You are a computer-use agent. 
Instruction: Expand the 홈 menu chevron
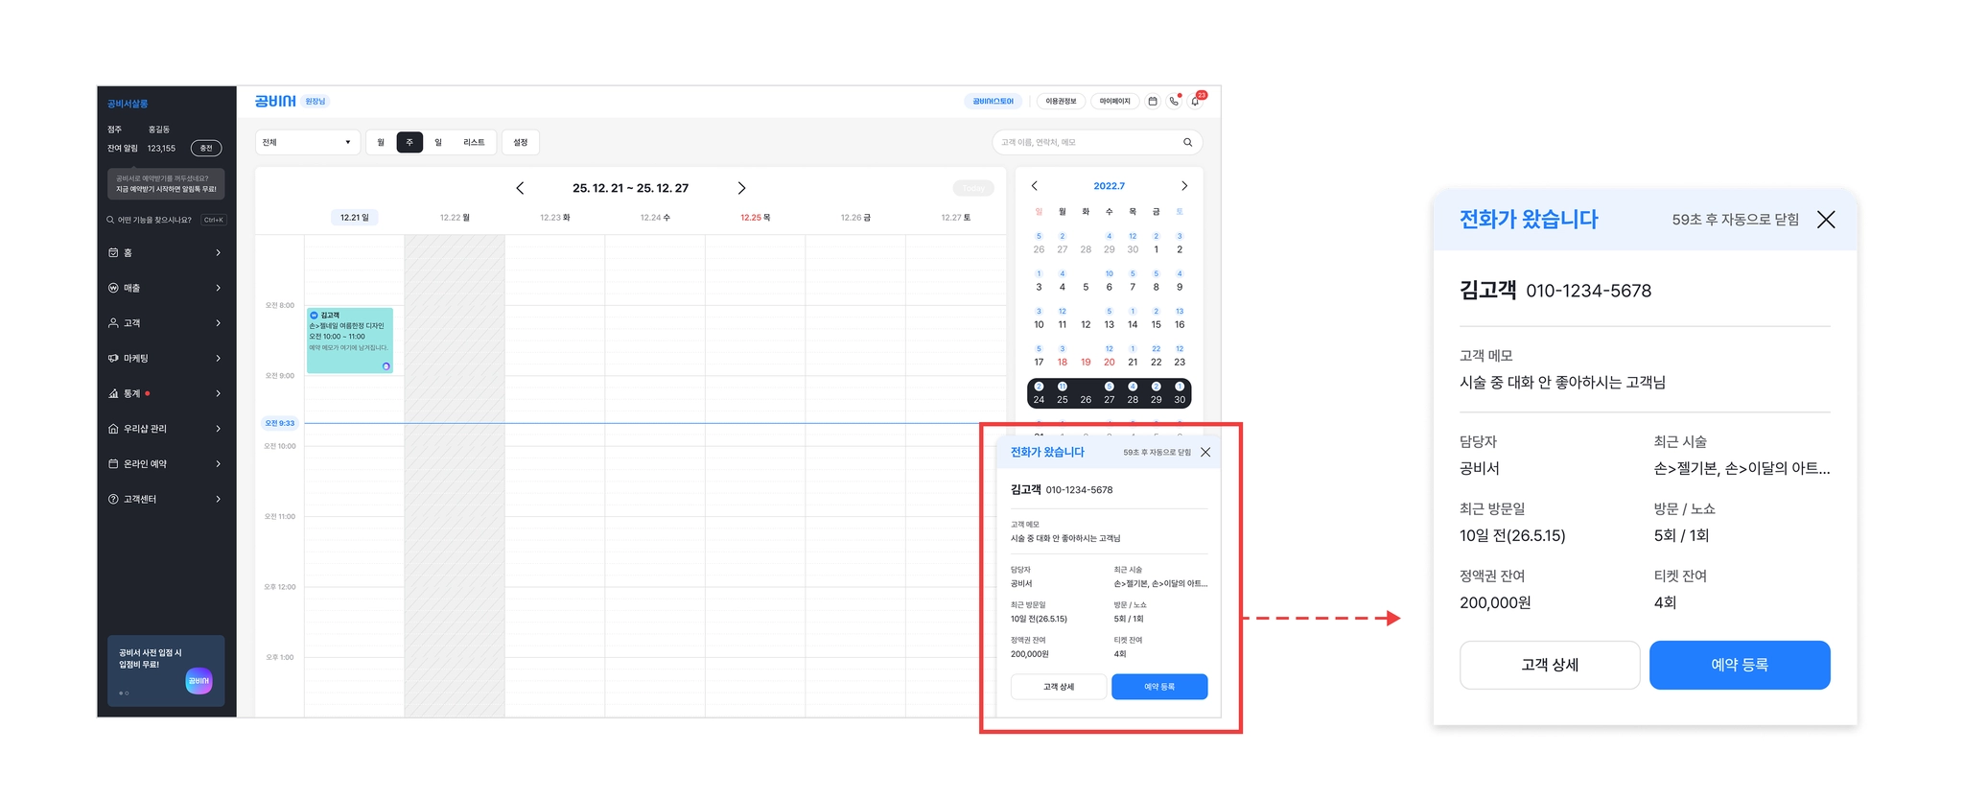click(219, 252)
